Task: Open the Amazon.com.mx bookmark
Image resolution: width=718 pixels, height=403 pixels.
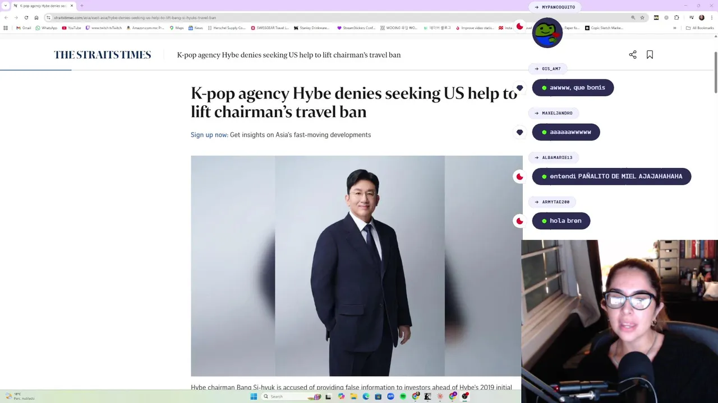Action: click(145, 27)
